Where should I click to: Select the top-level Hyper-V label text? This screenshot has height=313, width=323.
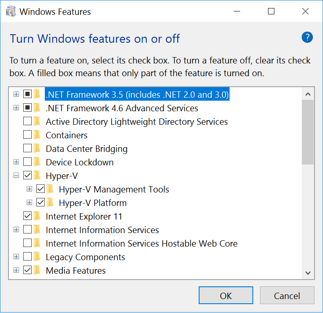coord(62,176)
